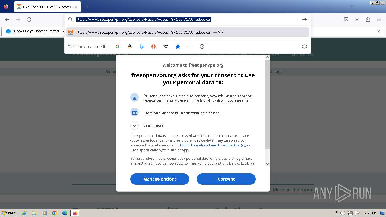Screen dimensions: 386x217
Task: Open File Explorer from taskbar
Action: 34,213
